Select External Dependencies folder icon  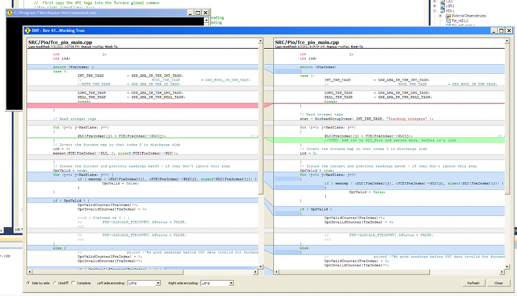(x=448, y=15)
